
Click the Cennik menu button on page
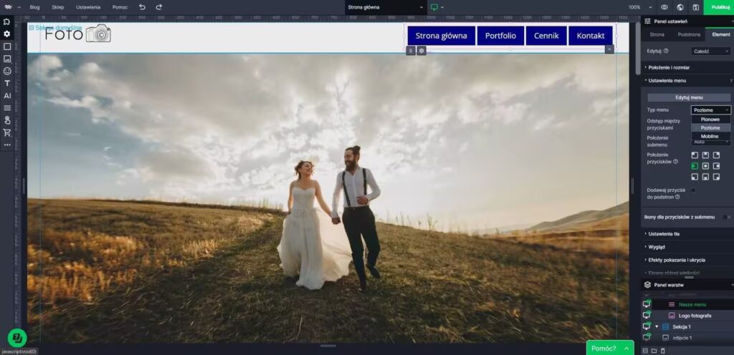(546, 36)
